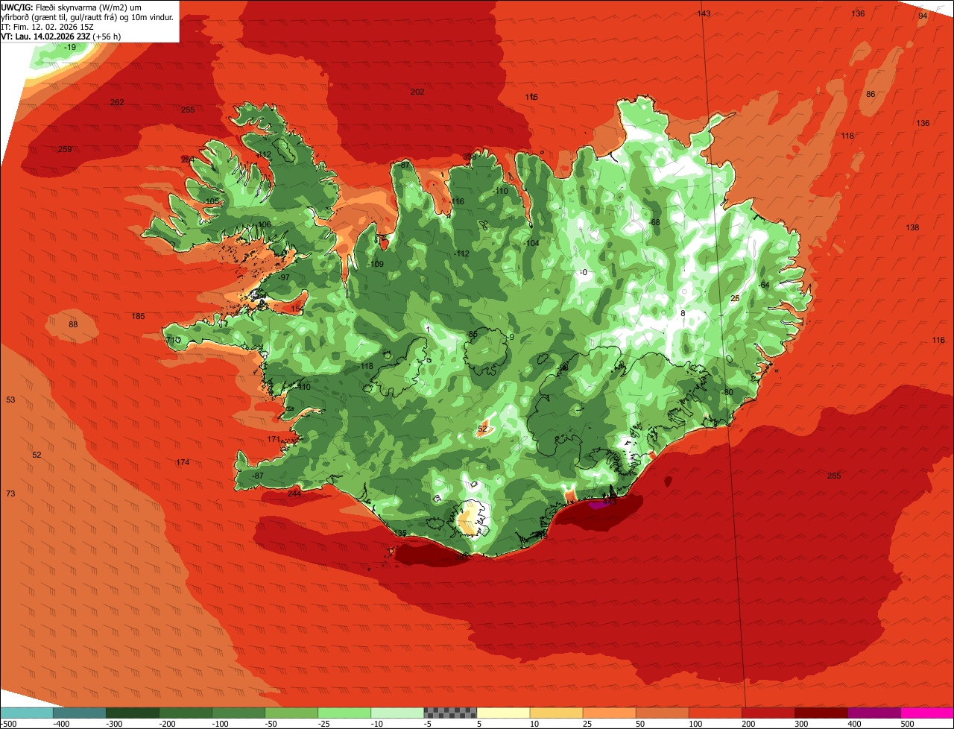Viewport: 954px width, 729px height.
Task: Click the '88' value inside the orange oval
Action: pyautogui.click(x=73, y=324)
